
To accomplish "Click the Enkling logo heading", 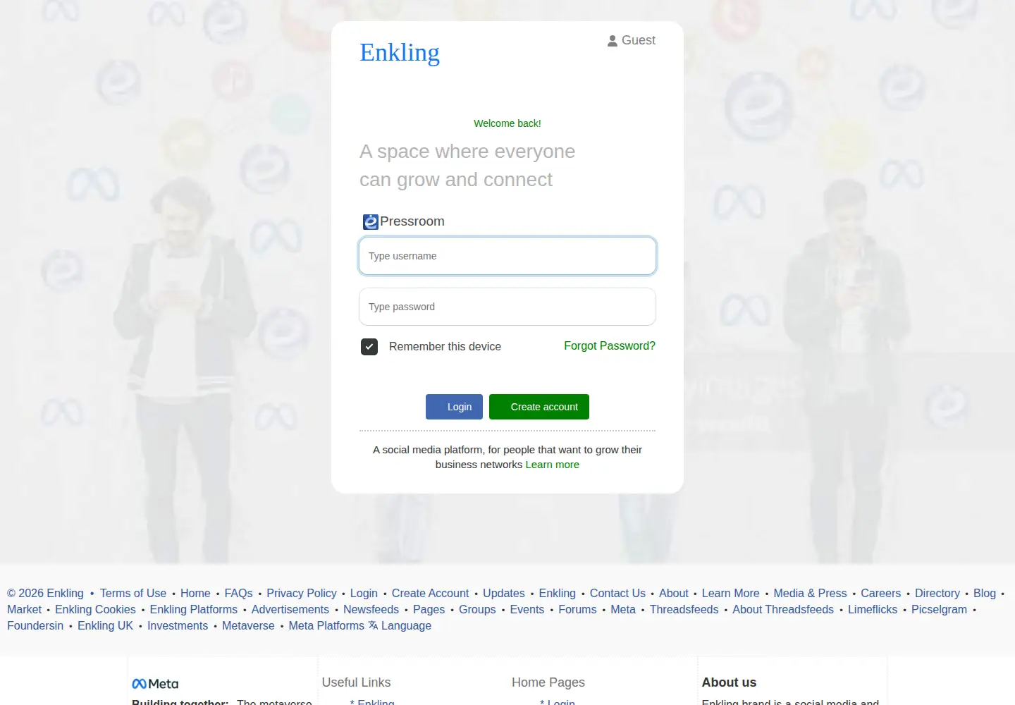I will pyautogui.click(x=400, y=52).
